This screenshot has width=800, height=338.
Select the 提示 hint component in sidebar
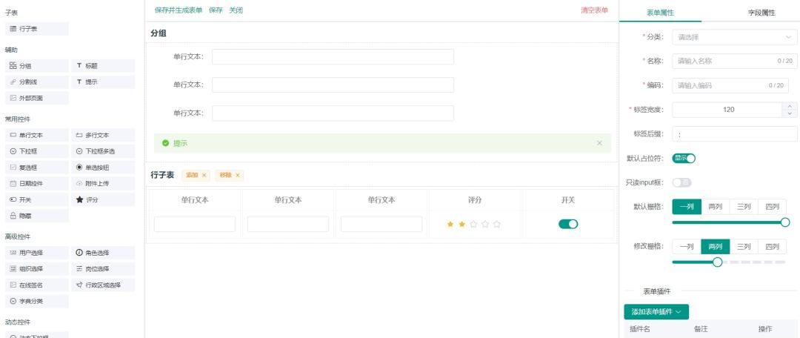[103, 82]
